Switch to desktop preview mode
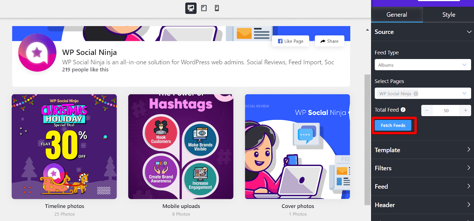 [191, 8]
